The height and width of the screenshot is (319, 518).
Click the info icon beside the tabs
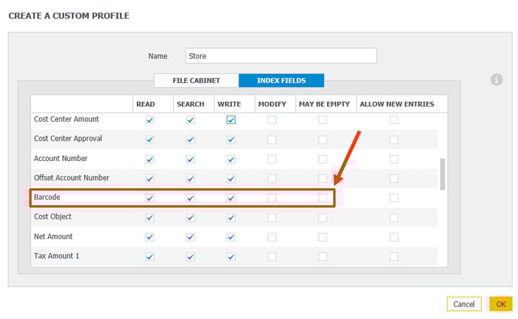point(497,80)
